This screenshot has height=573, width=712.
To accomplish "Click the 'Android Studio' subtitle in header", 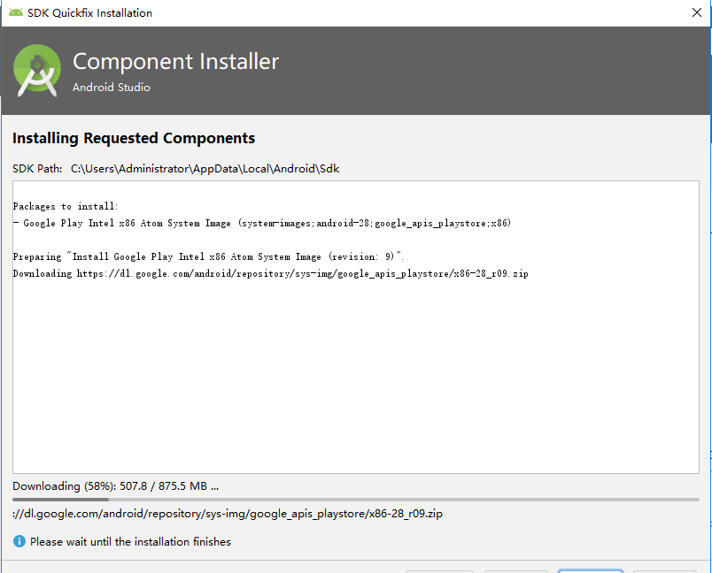I will tap(112, 87).
